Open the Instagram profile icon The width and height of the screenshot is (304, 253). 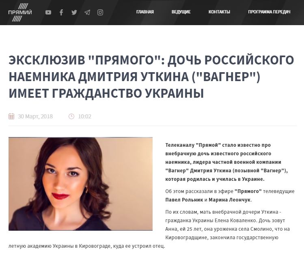(x=100, y=13)
